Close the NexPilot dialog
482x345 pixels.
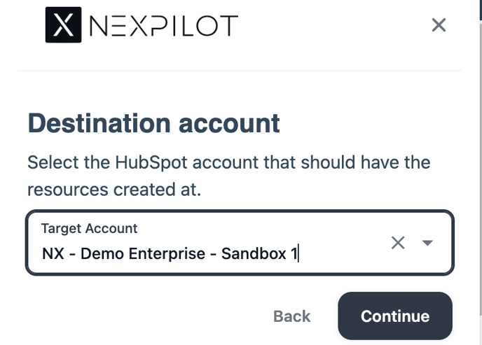tap(439, 25)
